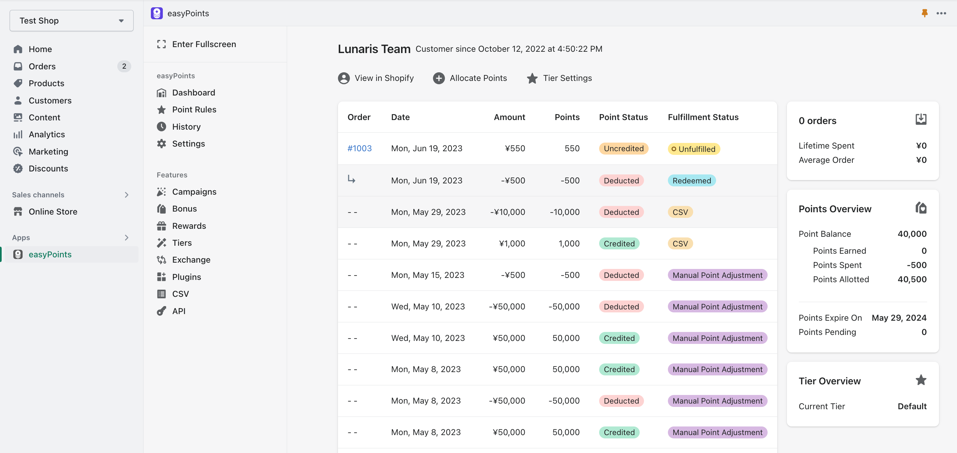Open Point Rules in the easyPoints sidebar
Image resolution: width=957 pixels, height=453 pixels.
194,109
